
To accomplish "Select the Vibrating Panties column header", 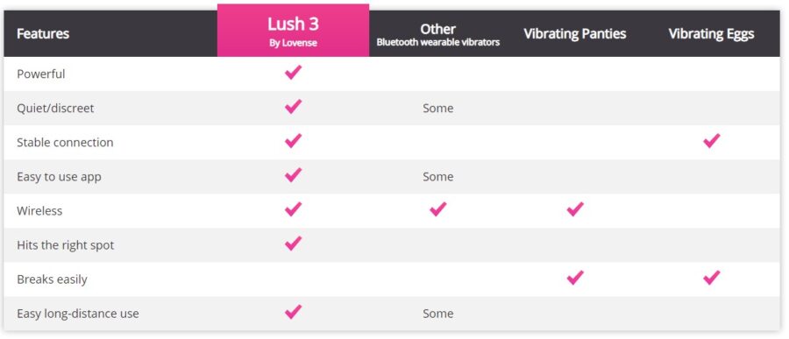I will tap(574, 33).
